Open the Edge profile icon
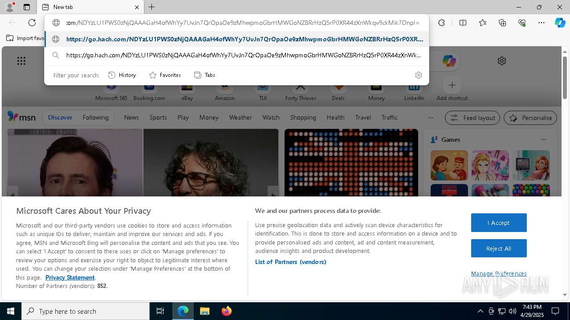This screenshot has height=320, width=570. (x=10, y=7)
